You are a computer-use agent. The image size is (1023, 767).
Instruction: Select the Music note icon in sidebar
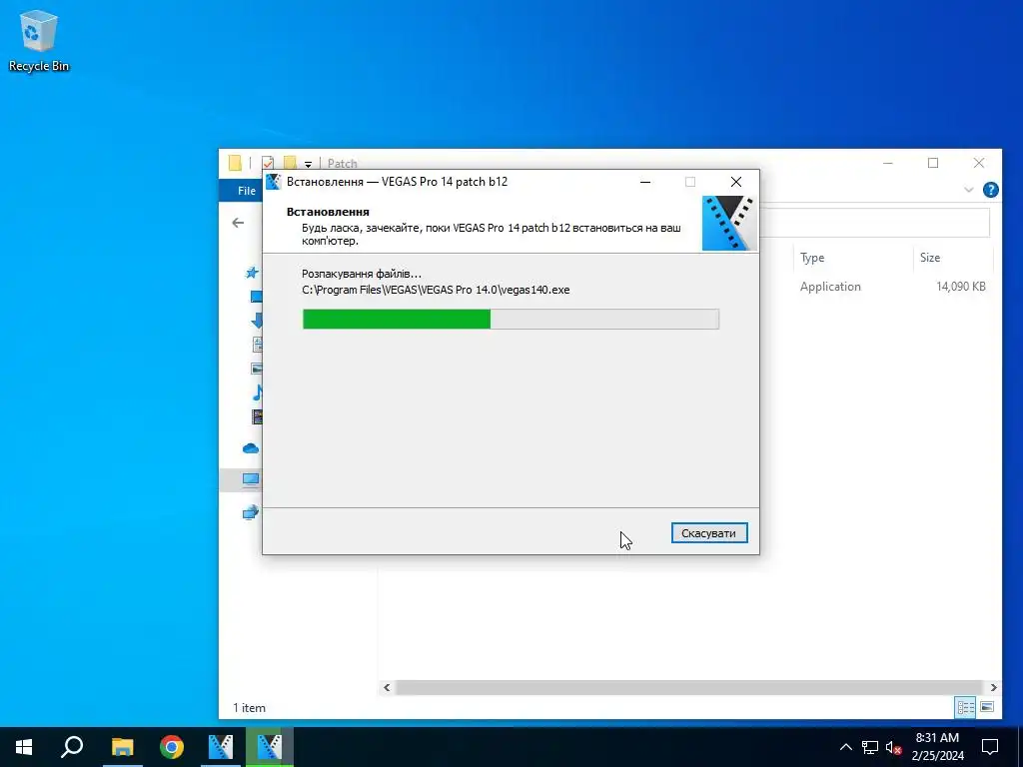point(257,392)
